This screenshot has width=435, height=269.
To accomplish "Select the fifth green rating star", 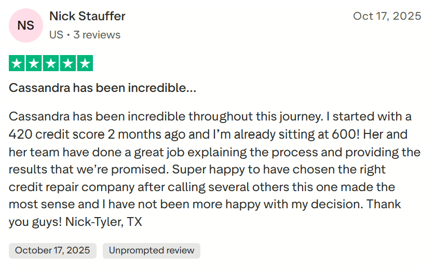I will (85, 63).
